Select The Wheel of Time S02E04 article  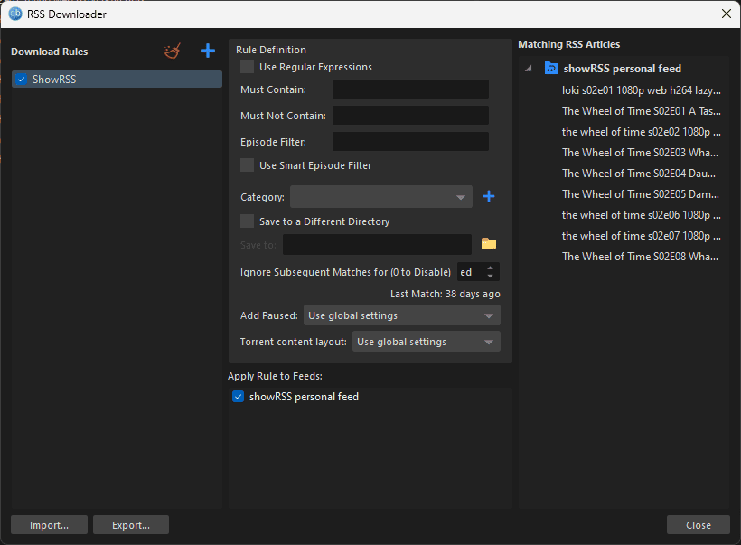tap(639, 173)
